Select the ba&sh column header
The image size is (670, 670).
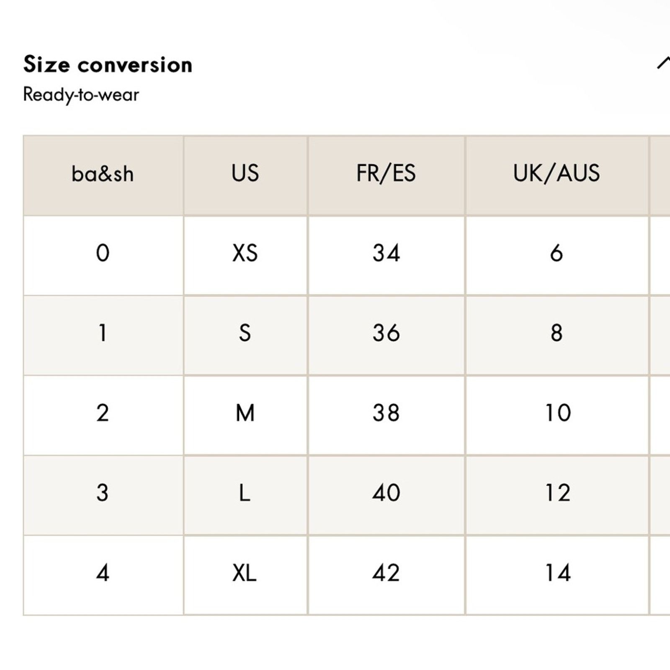(x=103, y=175)
